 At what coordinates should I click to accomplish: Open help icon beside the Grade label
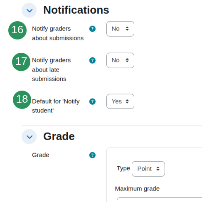click(x=92, y=155)
